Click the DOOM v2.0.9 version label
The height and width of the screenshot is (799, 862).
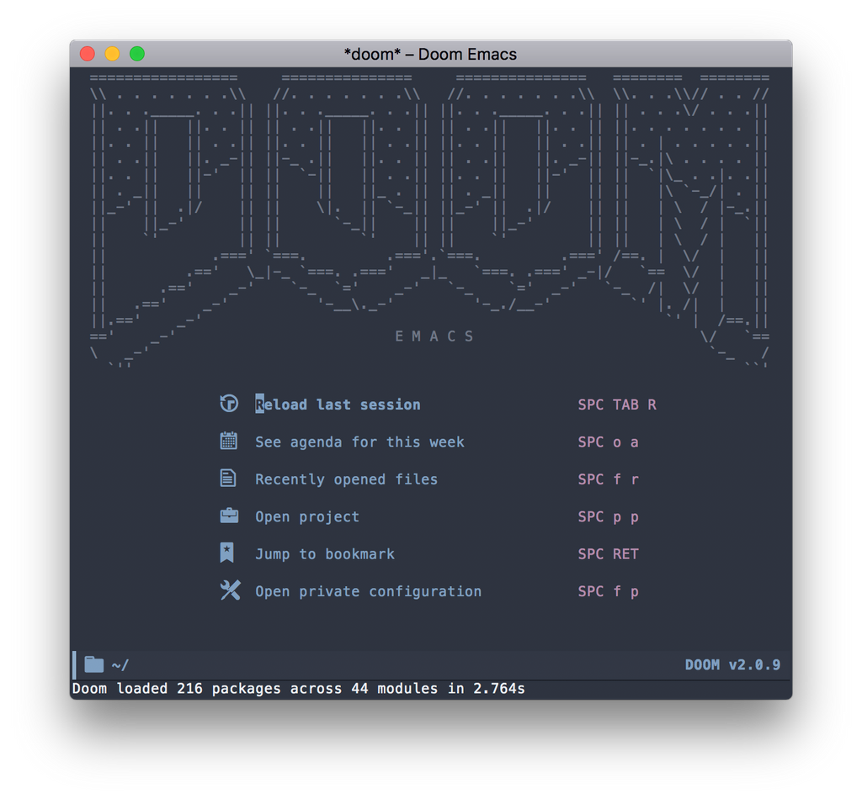(x=732, y=665)
